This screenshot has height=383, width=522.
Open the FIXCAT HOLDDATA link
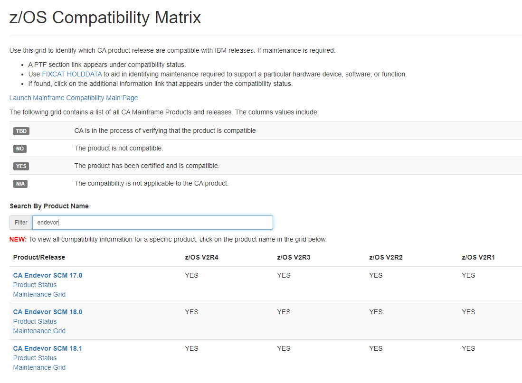pos(72,74)
